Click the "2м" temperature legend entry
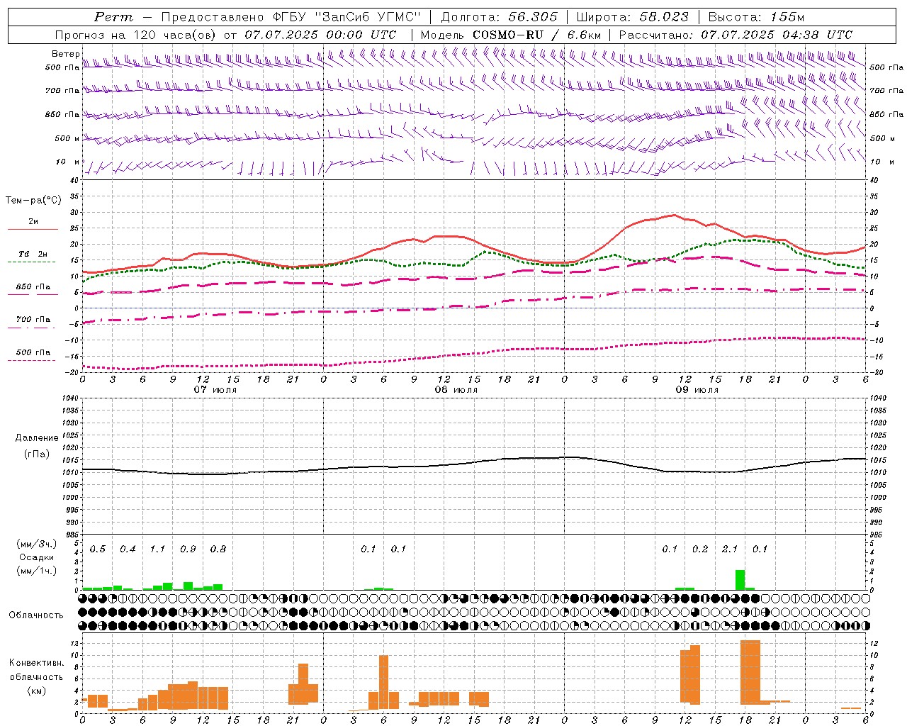Viewport: 907px width, 726px height. [33, 221]
